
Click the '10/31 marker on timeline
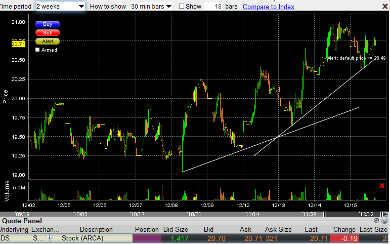(194, 214)
